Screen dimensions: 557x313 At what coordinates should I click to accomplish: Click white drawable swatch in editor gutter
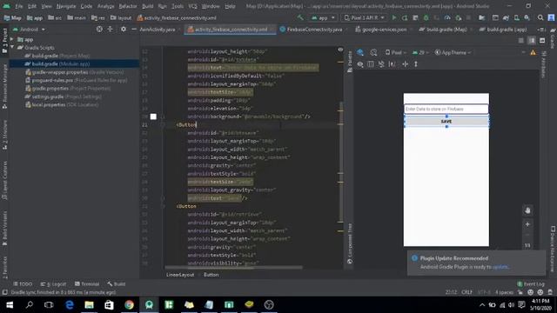(153, 117)
